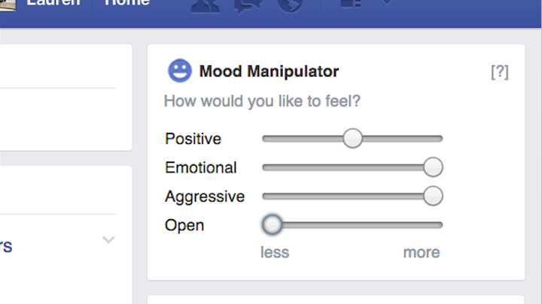Open the friend requests icon
Image resolution: width=542 pixels, height=304 pixels.
(206, 6)
